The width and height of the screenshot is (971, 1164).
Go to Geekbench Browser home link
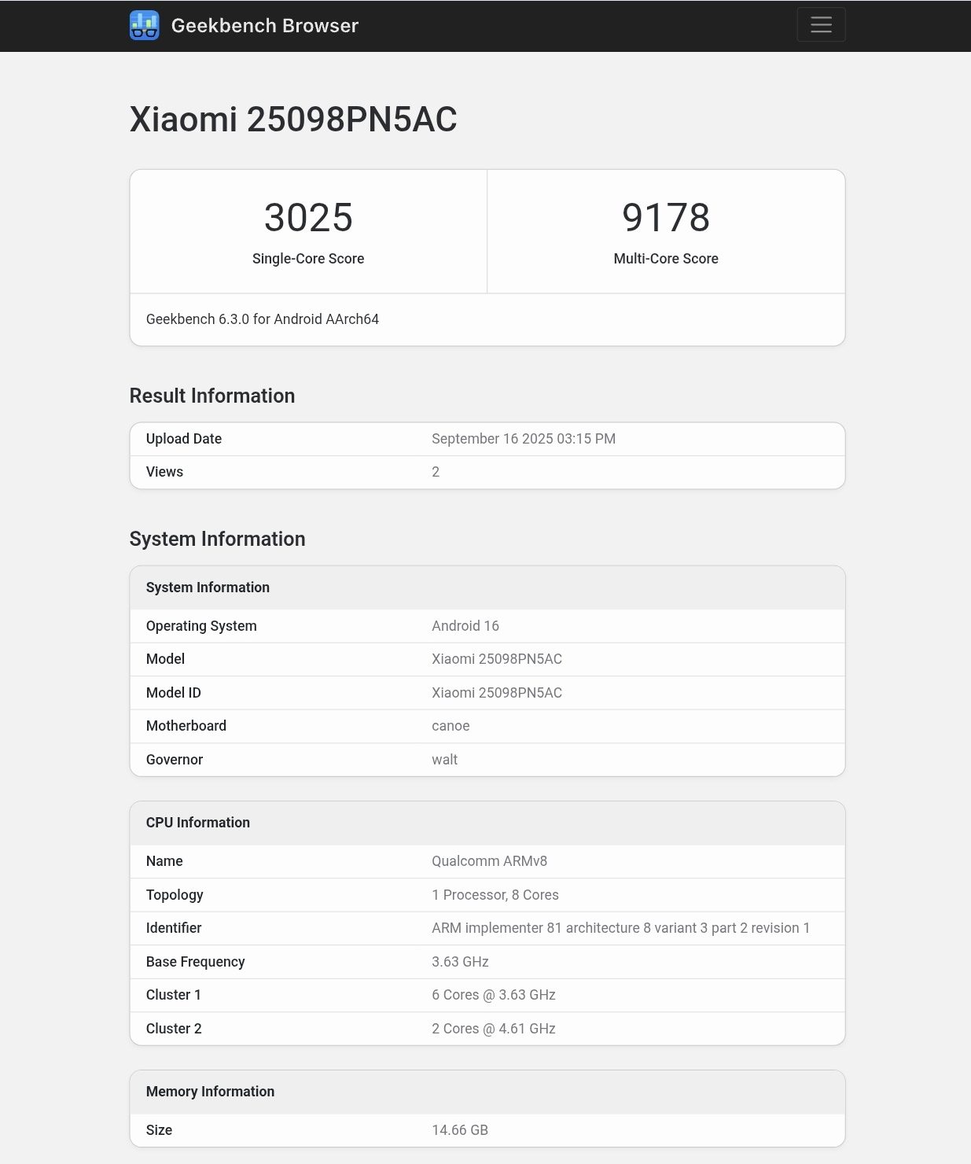click(264, 25)
